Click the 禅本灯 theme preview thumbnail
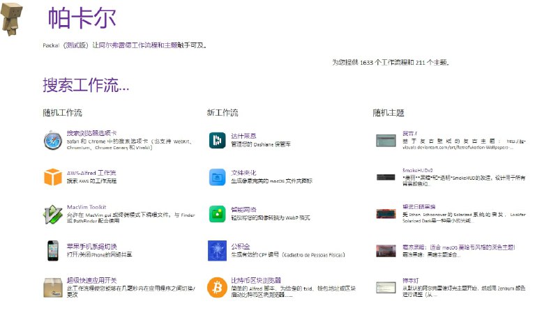 pos(386,287)
